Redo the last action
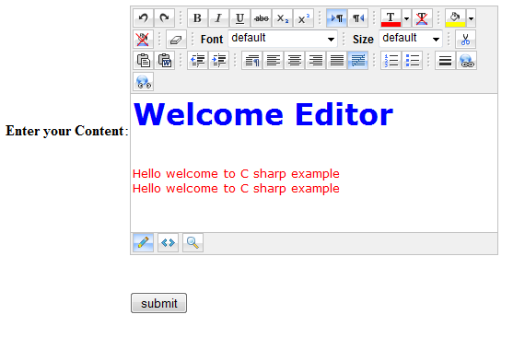The width and height of the screenshot is (525, 338). pyautogui.click(x=164, y=18)
